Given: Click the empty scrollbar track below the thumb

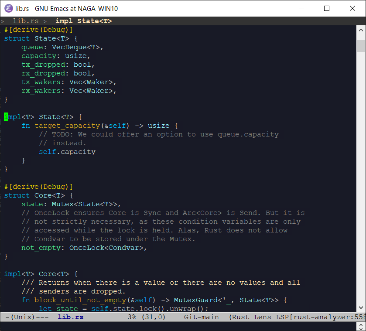Looking at the screenshot, I should click(361, 174).
